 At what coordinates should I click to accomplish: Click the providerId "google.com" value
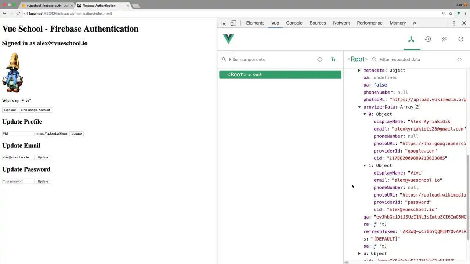(x=421, y=151)
